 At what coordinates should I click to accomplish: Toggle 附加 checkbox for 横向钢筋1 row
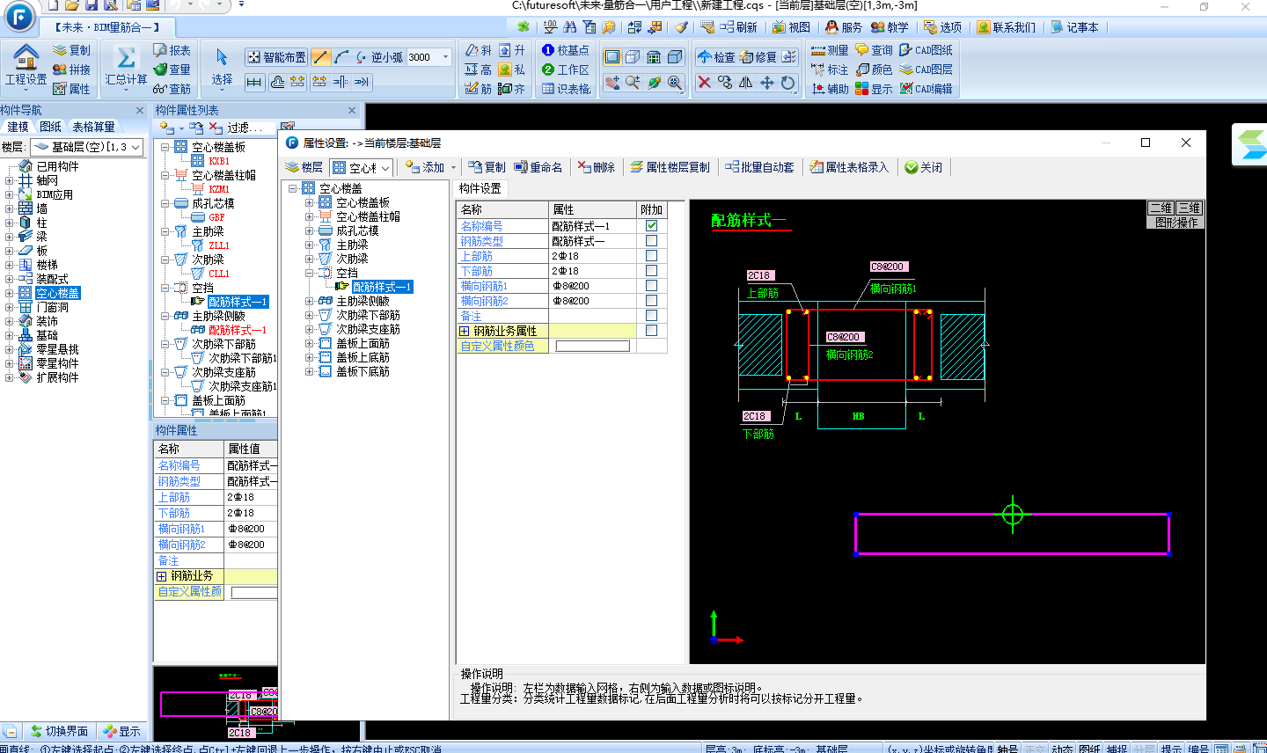coord(651,286)
